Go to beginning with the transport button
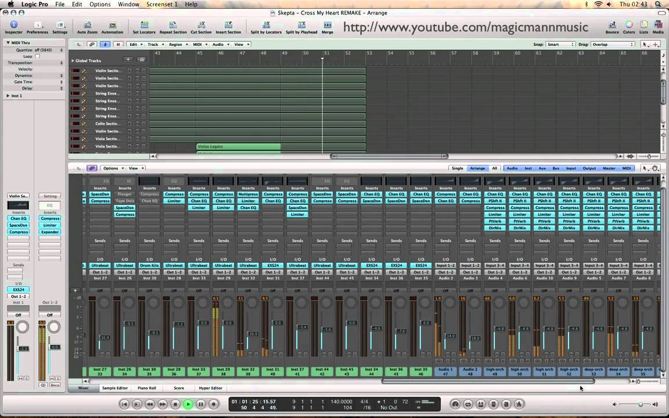The height and width of the screenshot is (418, 669). click(x=124, y=404)
